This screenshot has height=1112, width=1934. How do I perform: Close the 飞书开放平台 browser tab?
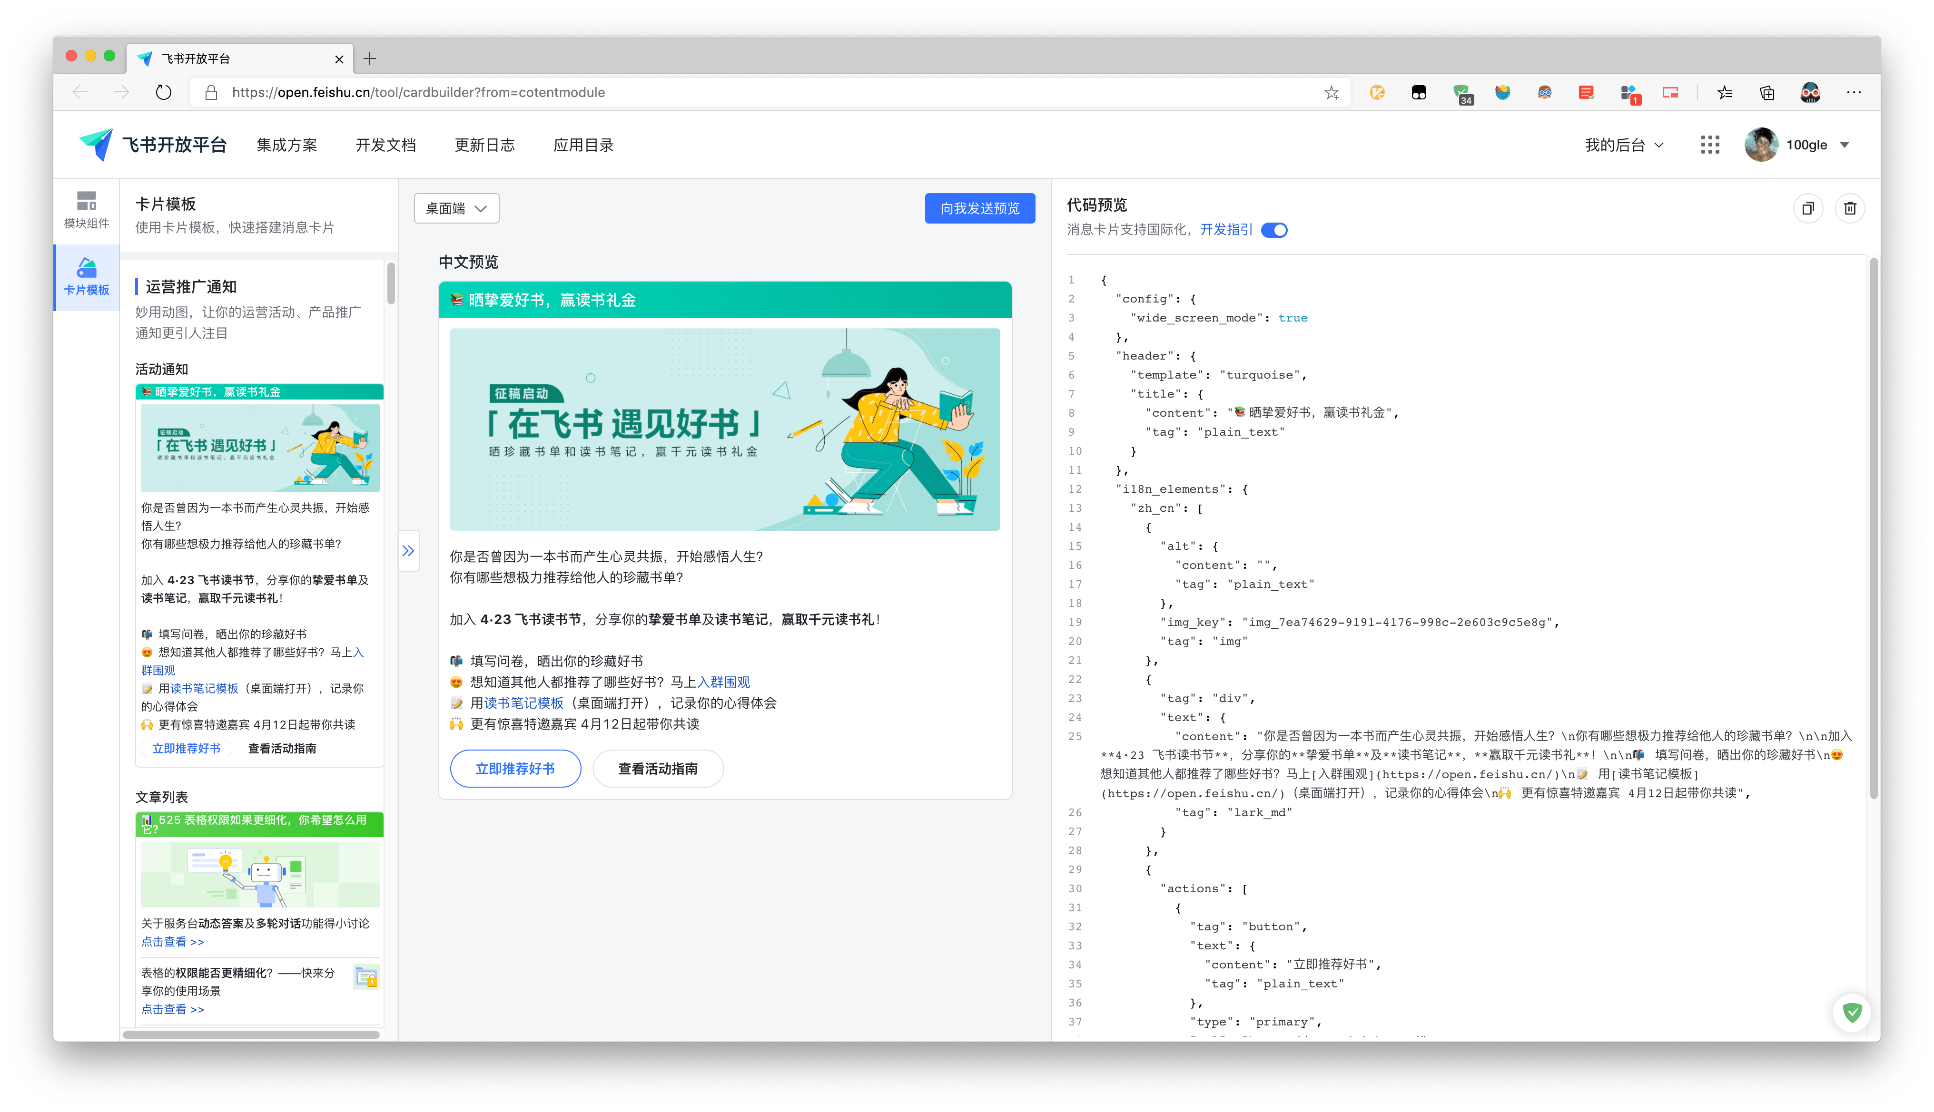click(338, 59)
